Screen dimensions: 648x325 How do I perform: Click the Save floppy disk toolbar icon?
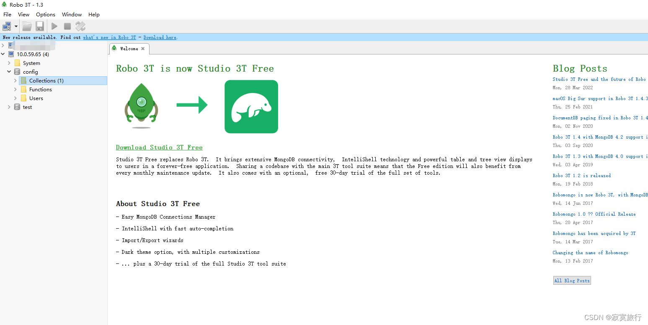[40, 26]
